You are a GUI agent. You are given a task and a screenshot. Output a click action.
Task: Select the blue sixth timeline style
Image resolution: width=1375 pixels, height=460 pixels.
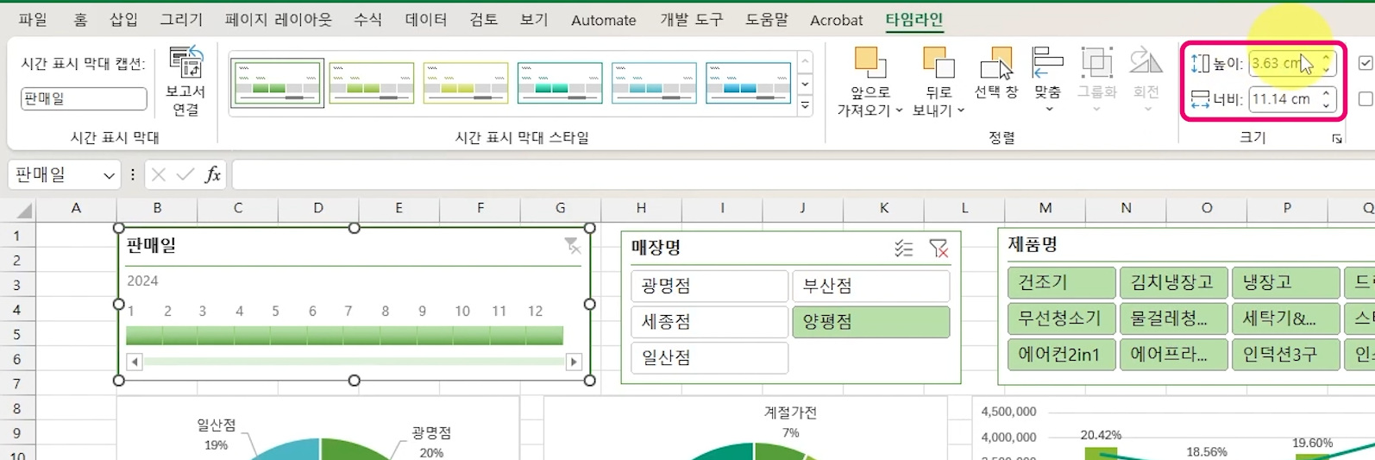pos(748,83)
